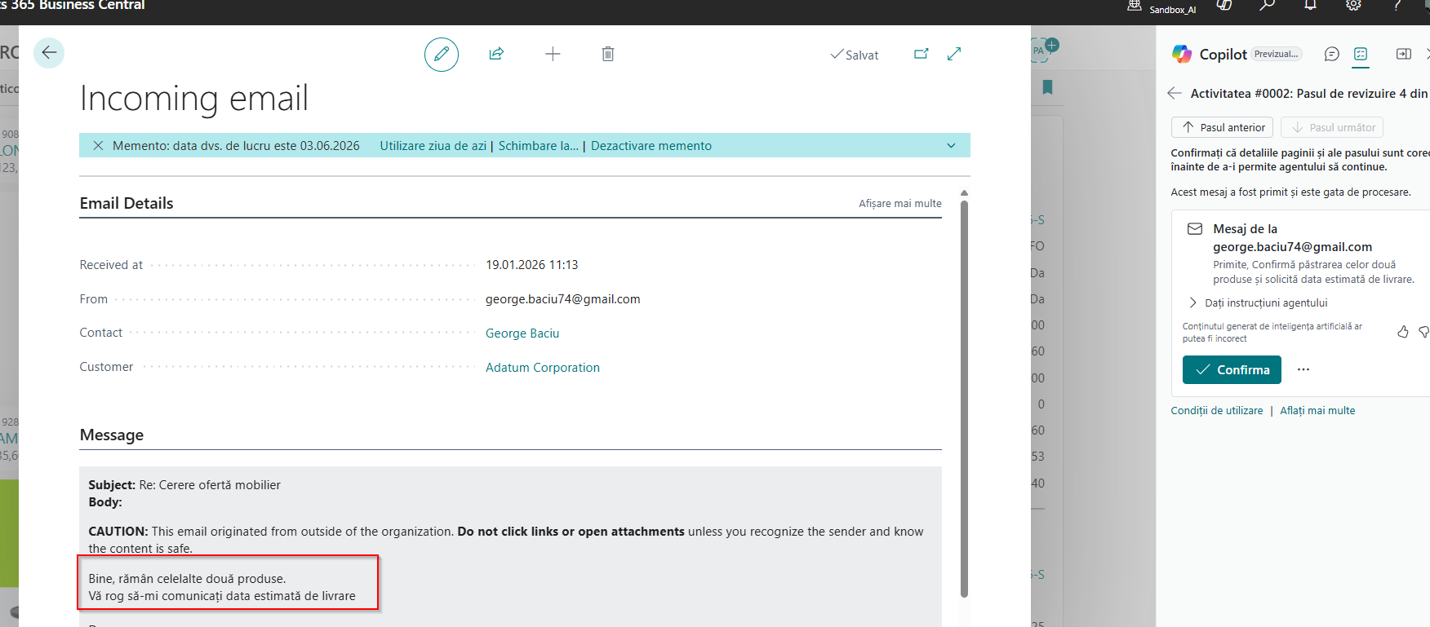
Task: Expand 'Dați instrucțiuni agentului' section
Action: [x=1192, y=302]
